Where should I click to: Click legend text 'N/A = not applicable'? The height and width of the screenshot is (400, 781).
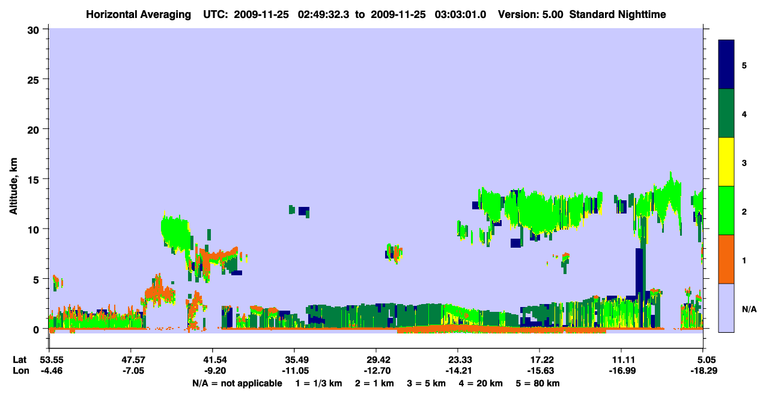237,383
